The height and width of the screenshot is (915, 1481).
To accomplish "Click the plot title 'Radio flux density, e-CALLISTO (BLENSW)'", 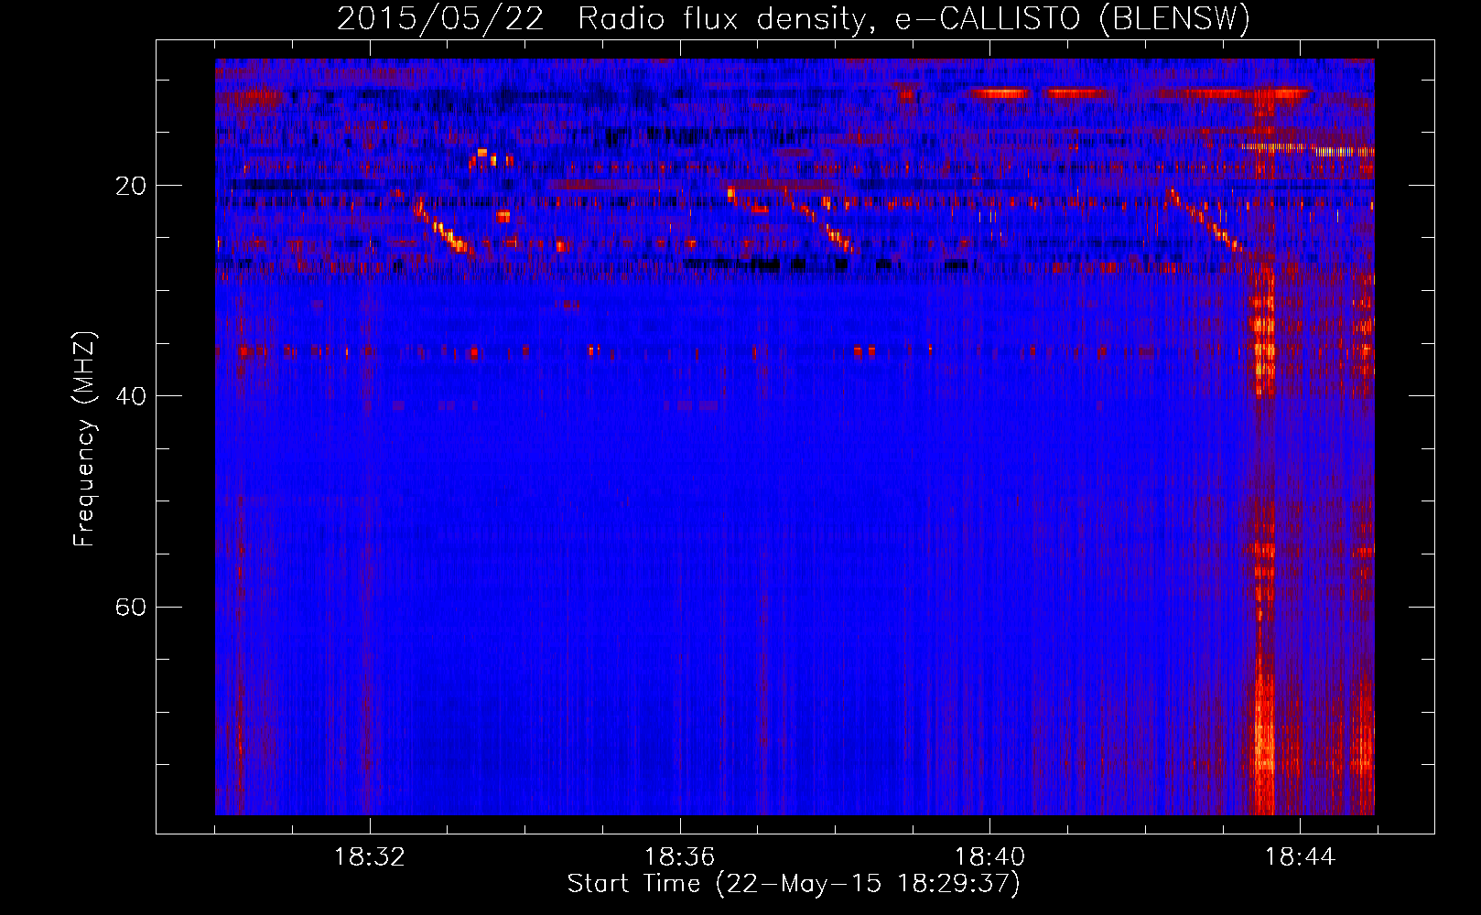I will [x=914, y=18].
